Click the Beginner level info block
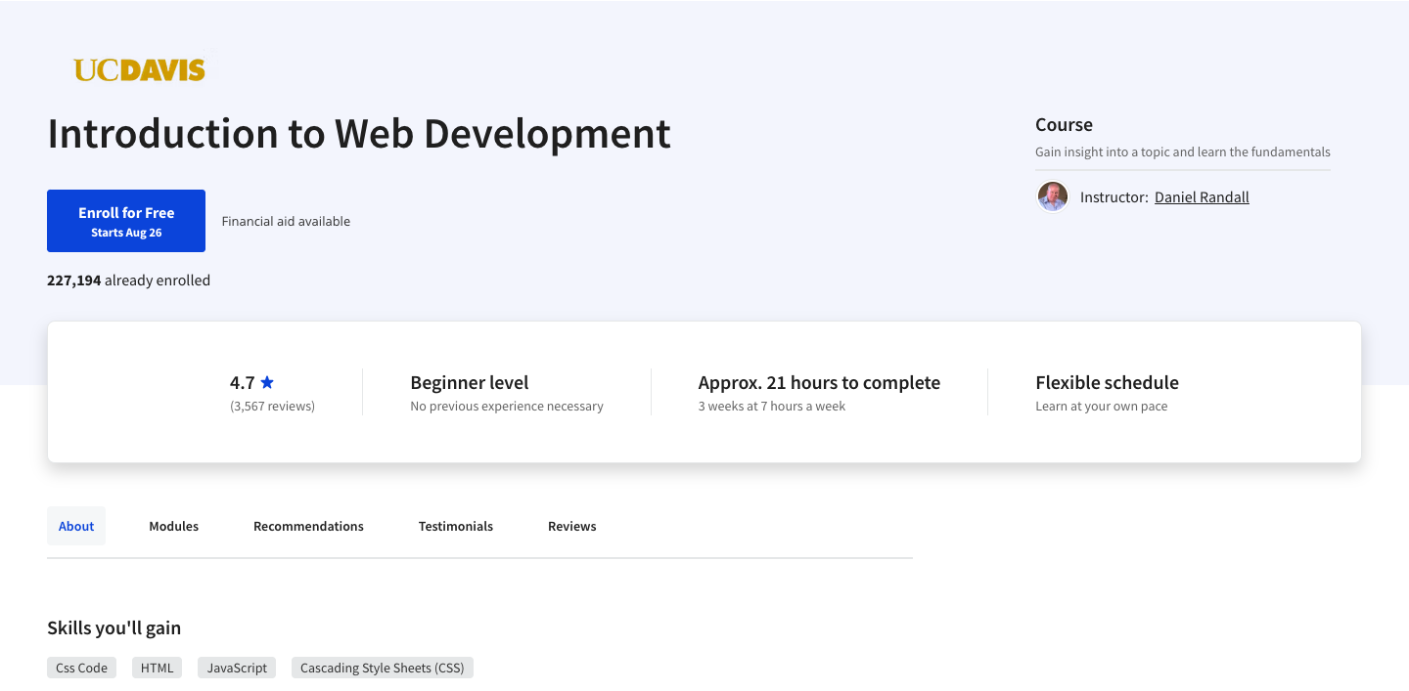This screenshot has height=691, width=1409. click(x=469, y=382)
